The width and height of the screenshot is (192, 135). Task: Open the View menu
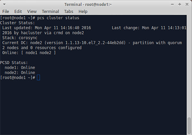(32, 11)
